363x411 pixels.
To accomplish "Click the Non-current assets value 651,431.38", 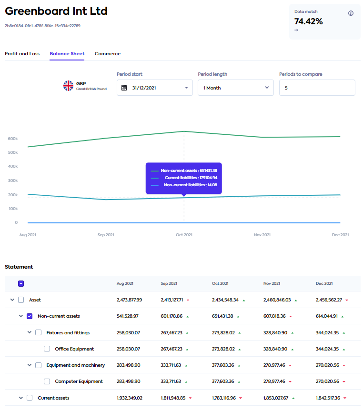I will (222, 316).
